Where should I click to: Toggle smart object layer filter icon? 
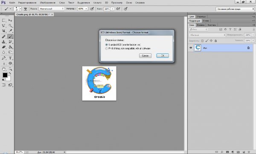tap(240, 29)
